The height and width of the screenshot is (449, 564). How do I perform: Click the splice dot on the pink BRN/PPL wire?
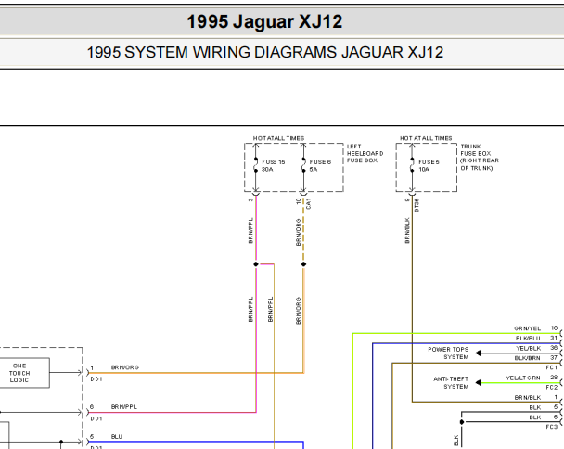(256, 264)
